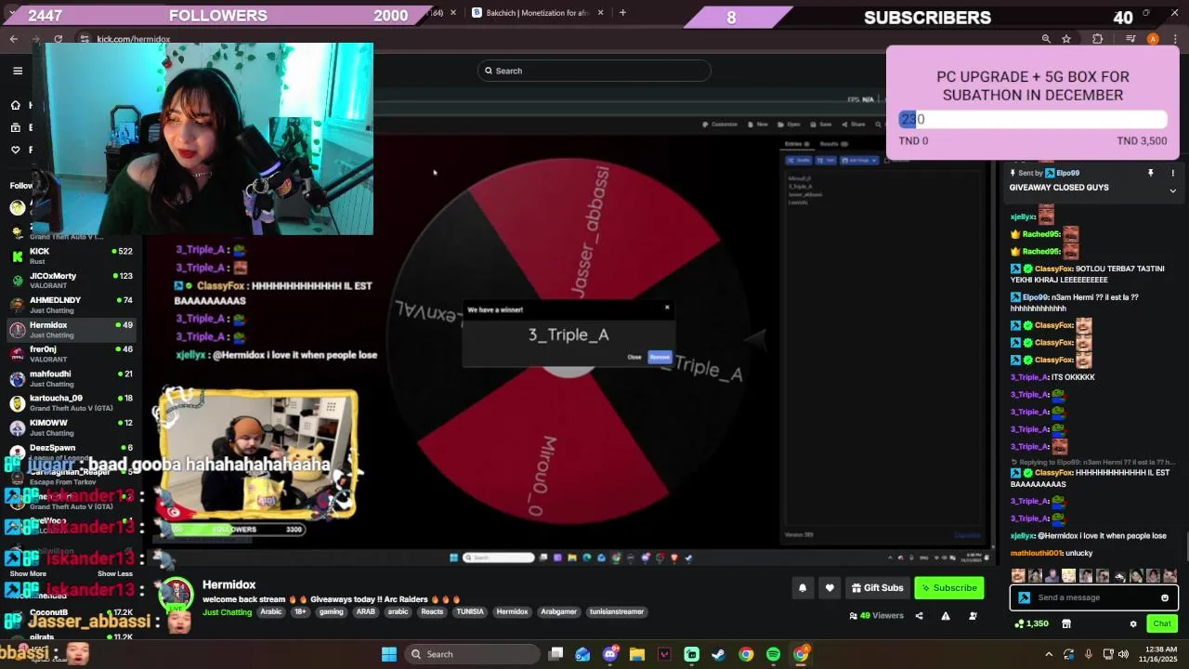Open KICK channel in sidebar list
Image resolution: width=1189 pixels, height=669 pixels.
(x=72, y=256)
